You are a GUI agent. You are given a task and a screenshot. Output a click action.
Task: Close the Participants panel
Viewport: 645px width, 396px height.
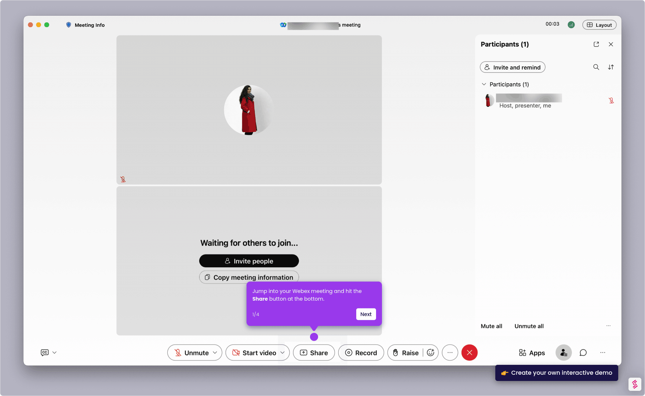click(x=611, y=44)
